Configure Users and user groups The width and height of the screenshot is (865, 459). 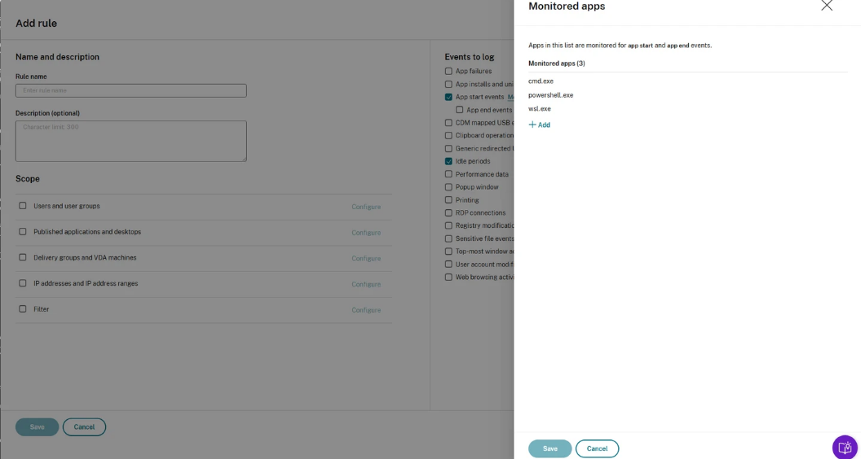pos(366,207)
